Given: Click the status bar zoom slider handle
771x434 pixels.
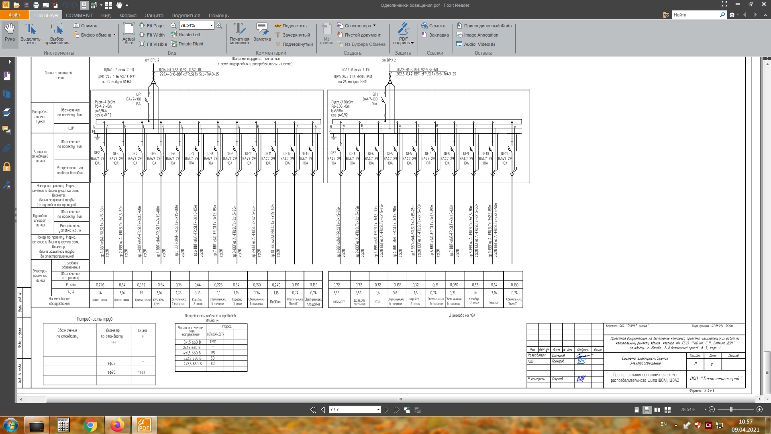Looking at the screenshot, I should [731, 409].
